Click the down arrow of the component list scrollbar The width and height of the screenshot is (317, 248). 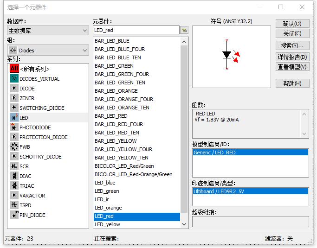[184, 224]
